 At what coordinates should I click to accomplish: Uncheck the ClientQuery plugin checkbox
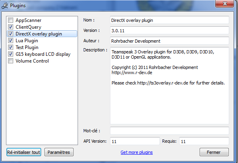pos(10,27)
